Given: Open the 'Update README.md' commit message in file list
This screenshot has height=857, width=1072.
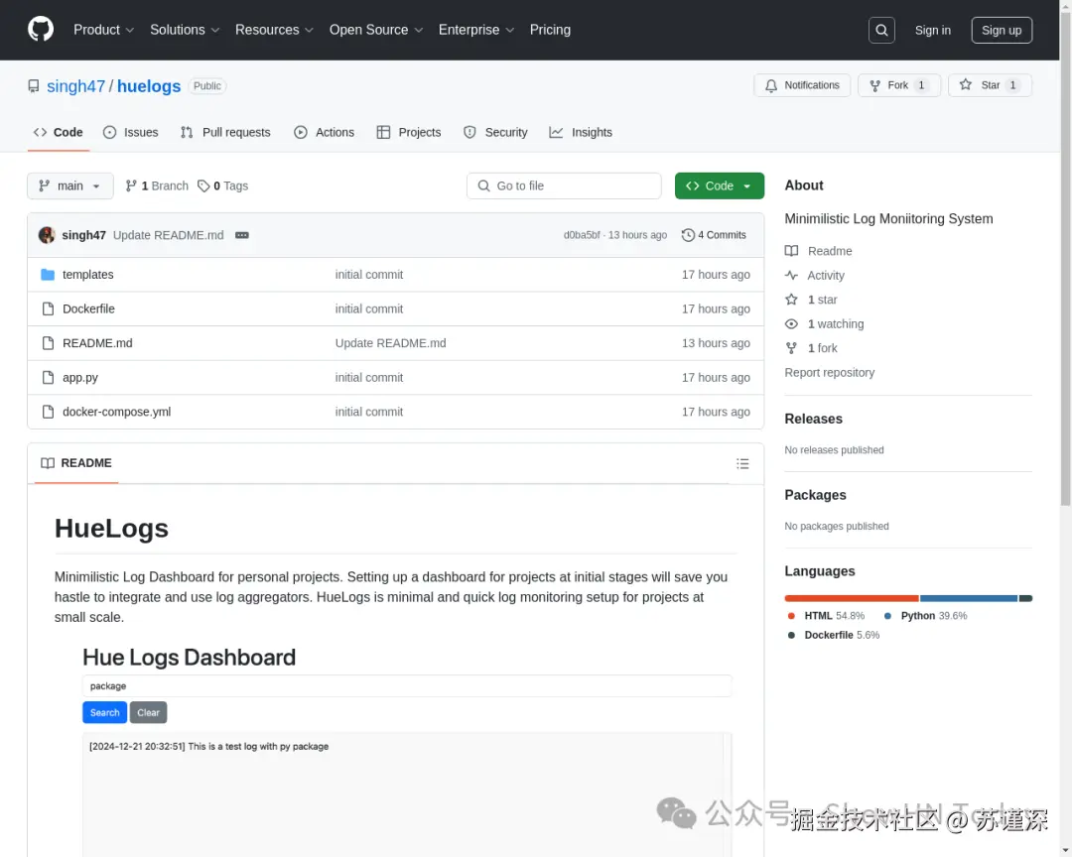Looking at the screenshot, I should pos(390,343).
